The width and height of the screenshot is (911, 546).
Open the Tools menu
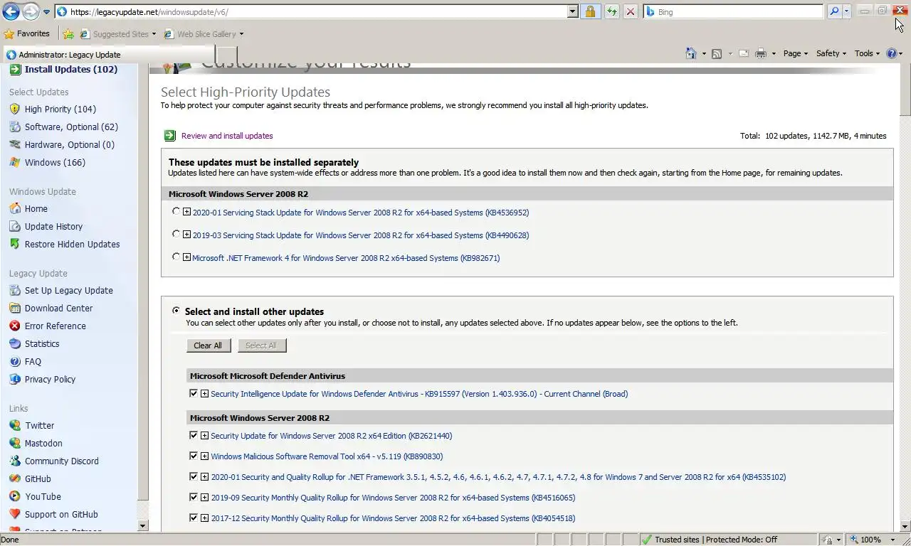pyautogui.click(x=867, y=53)
